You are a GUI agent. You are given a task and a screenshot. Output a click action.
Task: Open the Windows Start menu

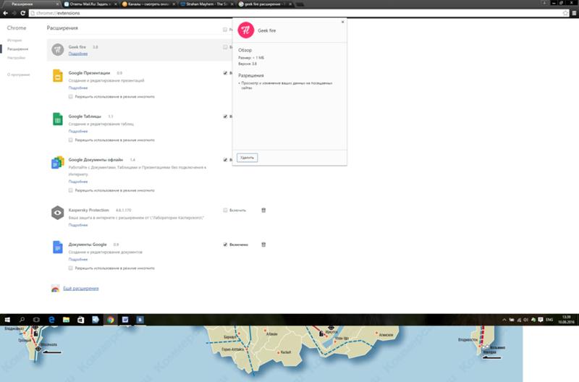point(7,320)
